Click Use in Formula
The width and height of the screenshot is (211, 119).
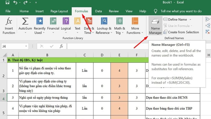(x=178, y=26)
